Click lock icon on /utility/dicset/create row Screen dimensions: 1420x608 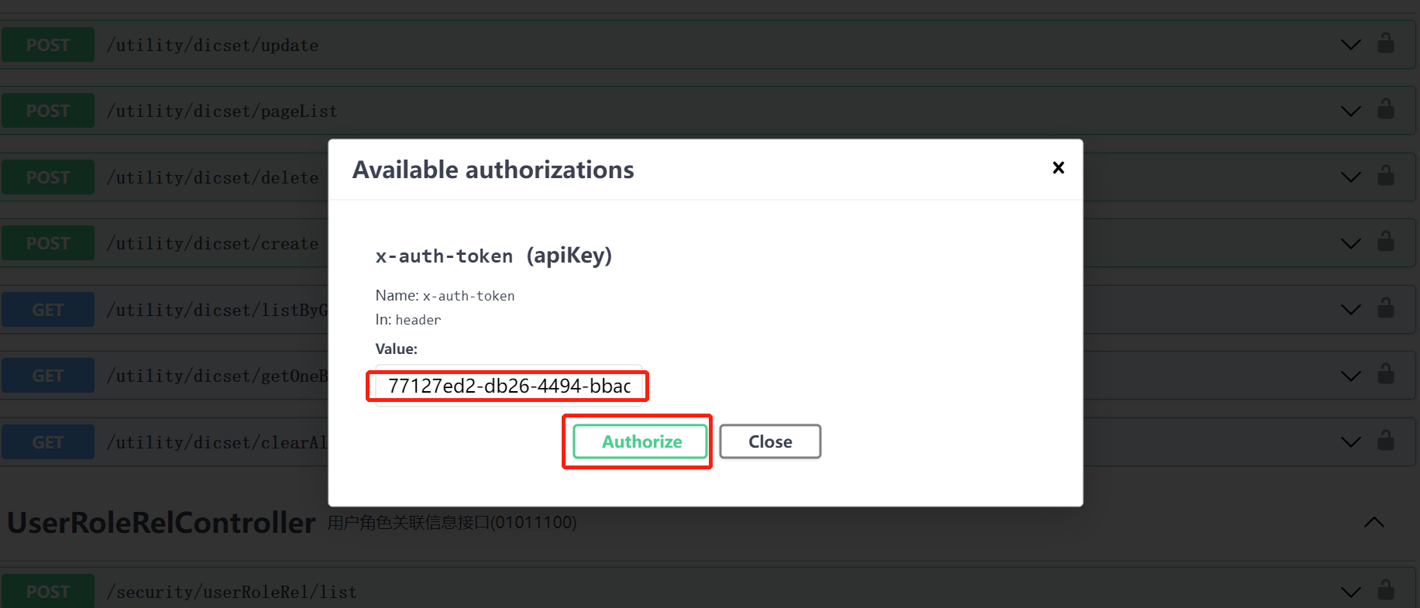(1385, 242)
